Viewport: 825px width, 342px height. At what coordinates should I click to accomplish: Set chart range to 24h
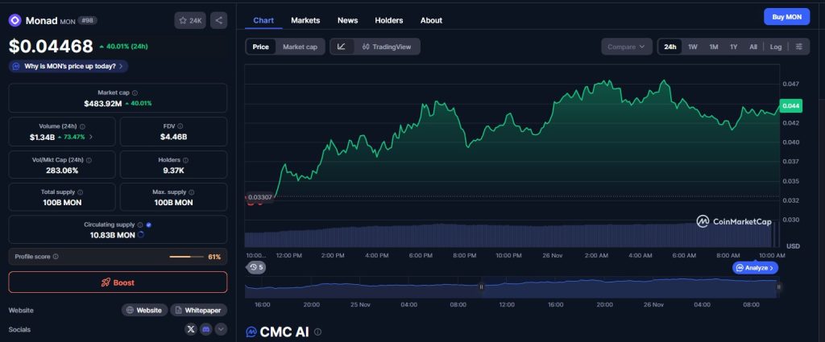(670, 47)
